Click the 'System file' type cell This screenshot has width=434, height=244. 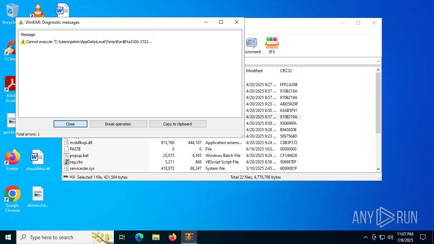point(215,168)
